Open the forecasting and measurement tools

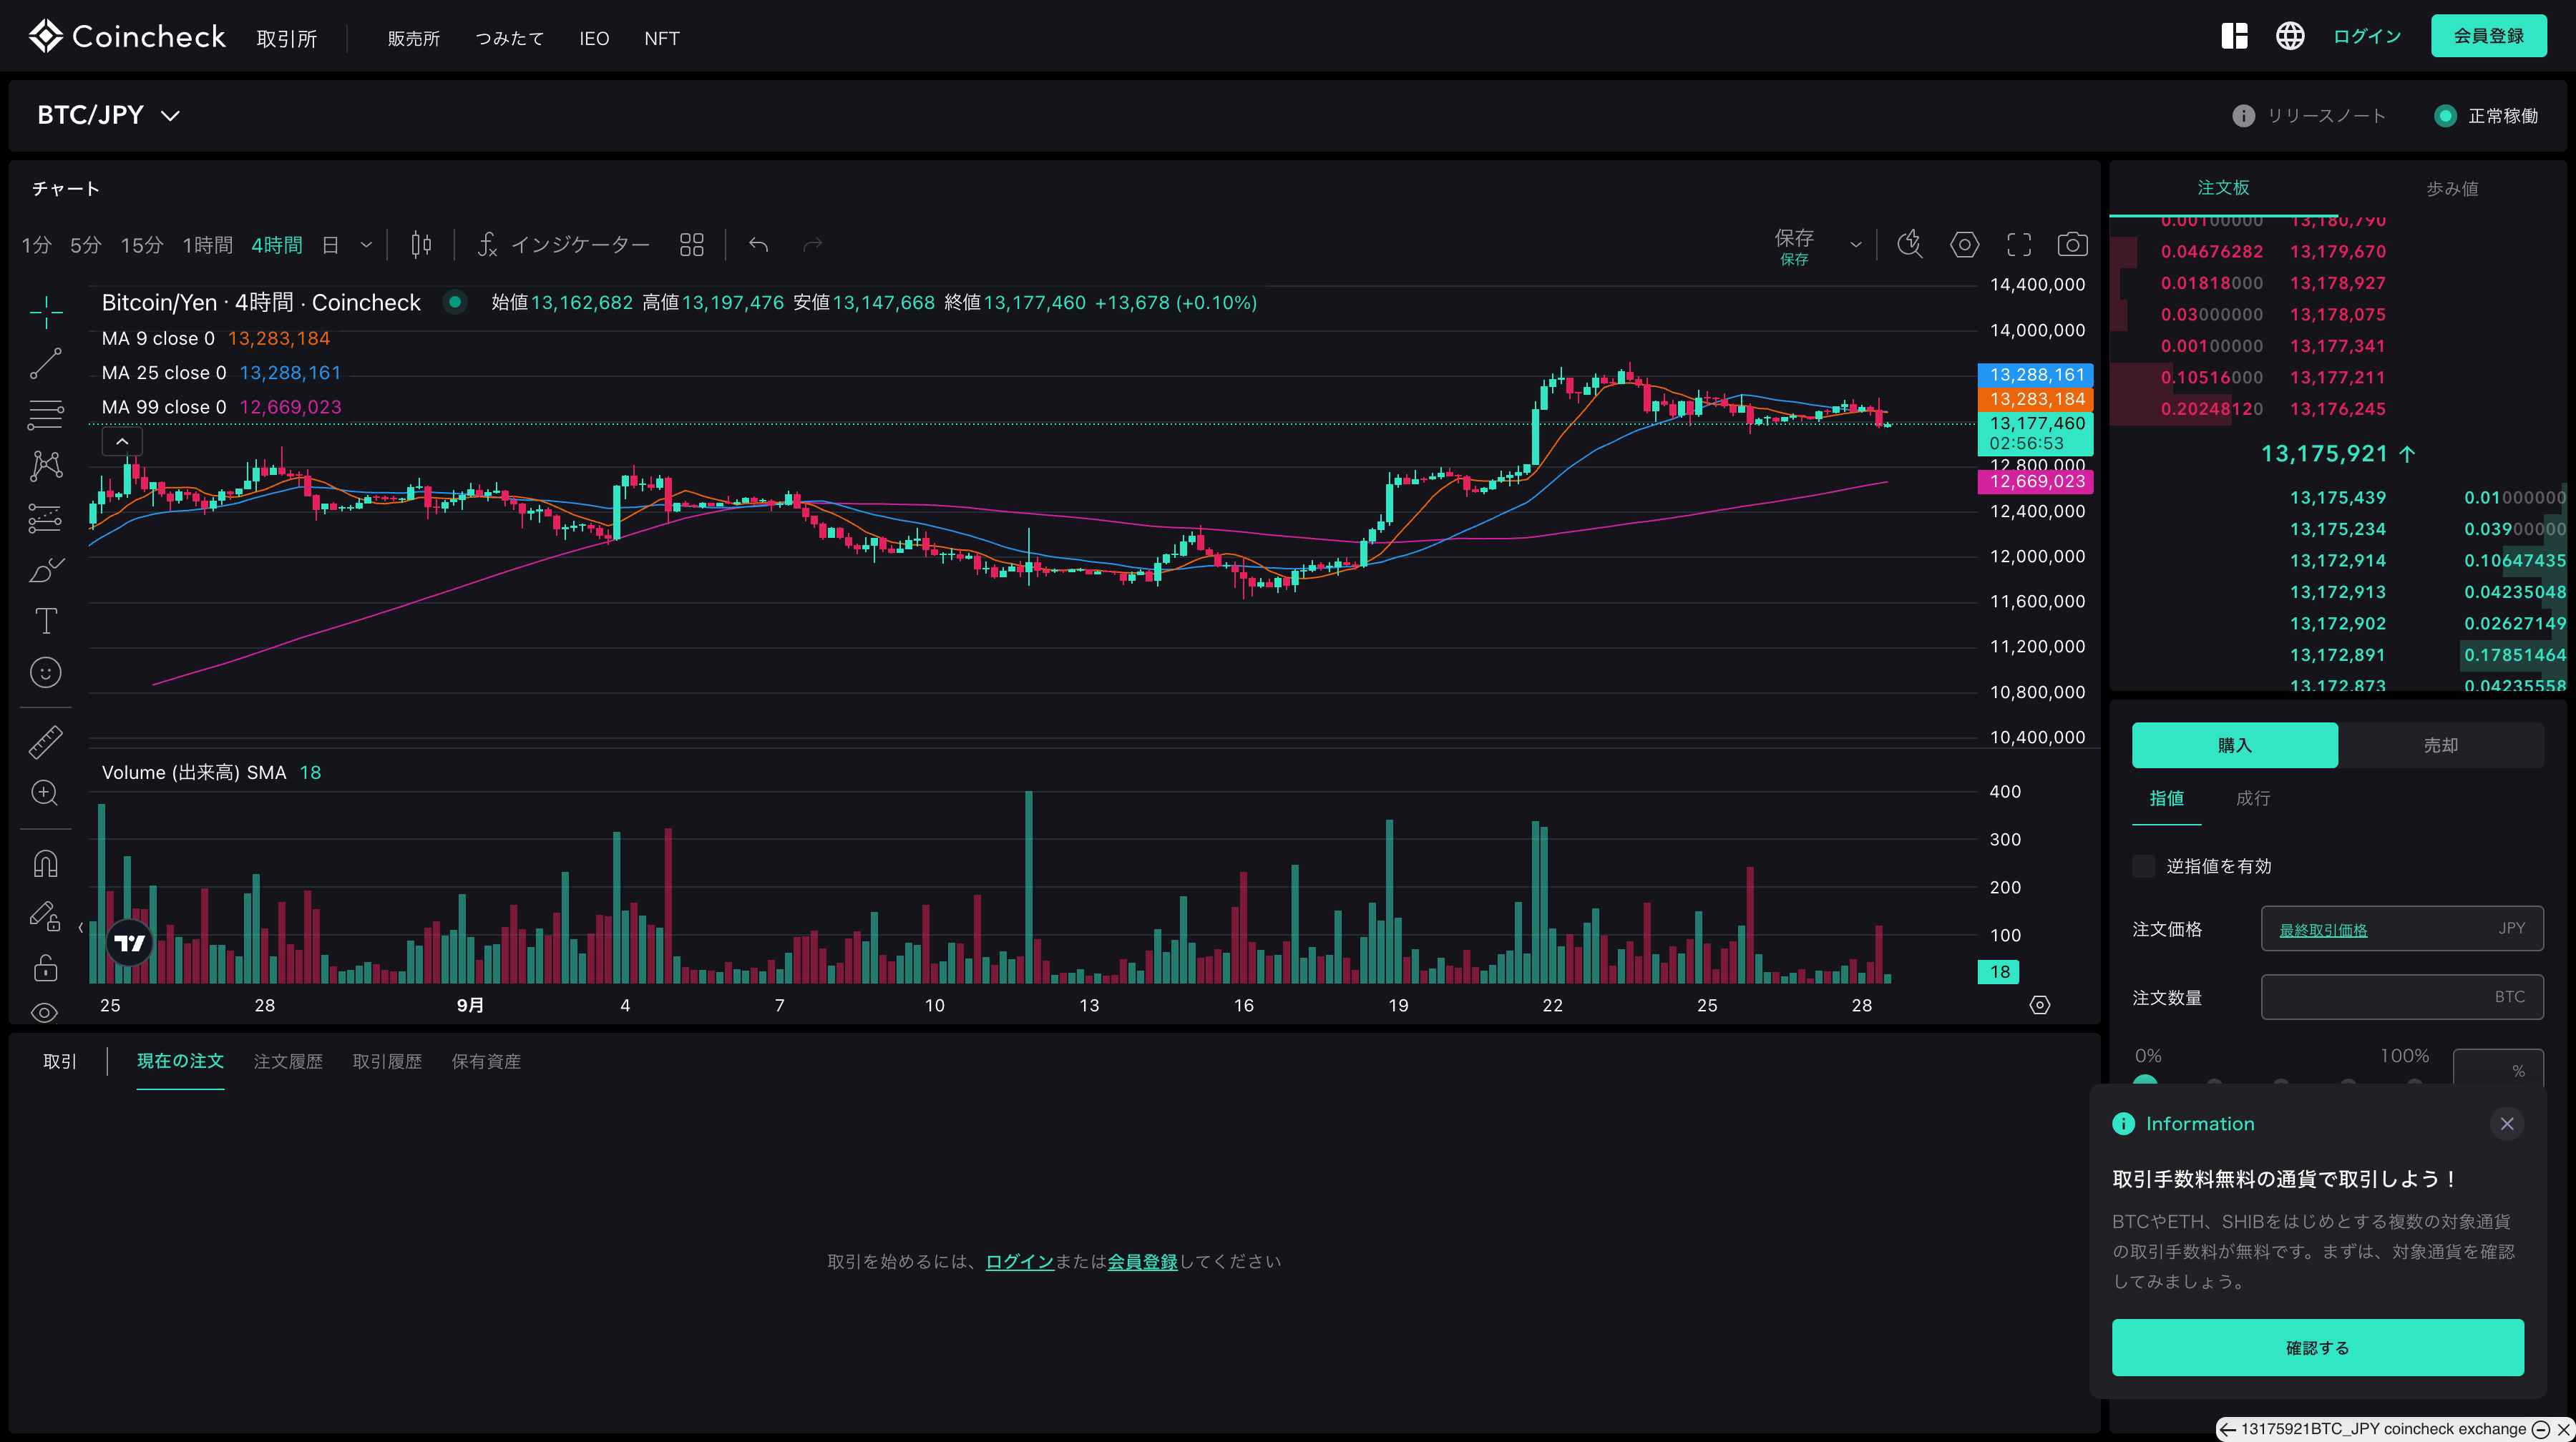(45, 518)
